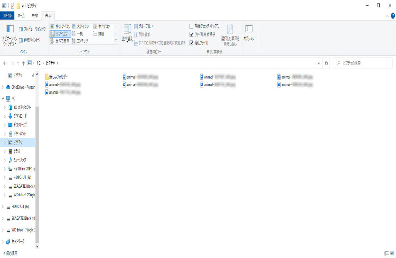Open the 新しいフォルダー folder
The height and width of the screenshot is (258, 396).
click(58, 77)
